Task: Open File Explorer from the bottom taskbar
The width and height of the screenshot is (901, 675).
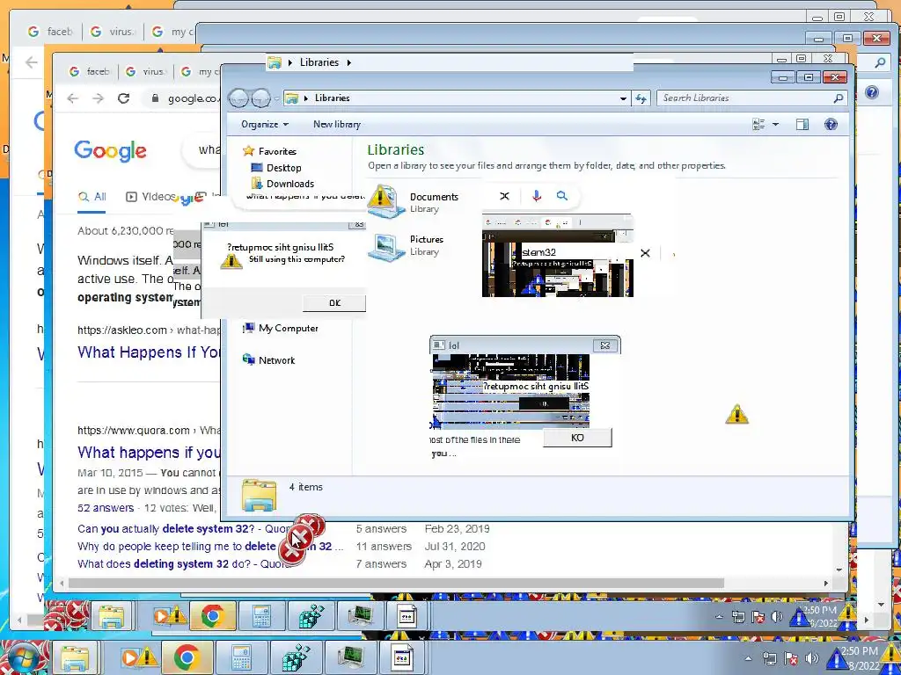Action: [76, 658]
